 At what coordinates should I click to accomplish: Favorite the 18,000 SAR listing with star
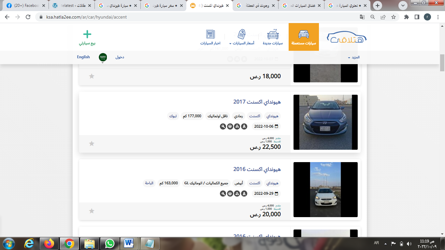92,76
